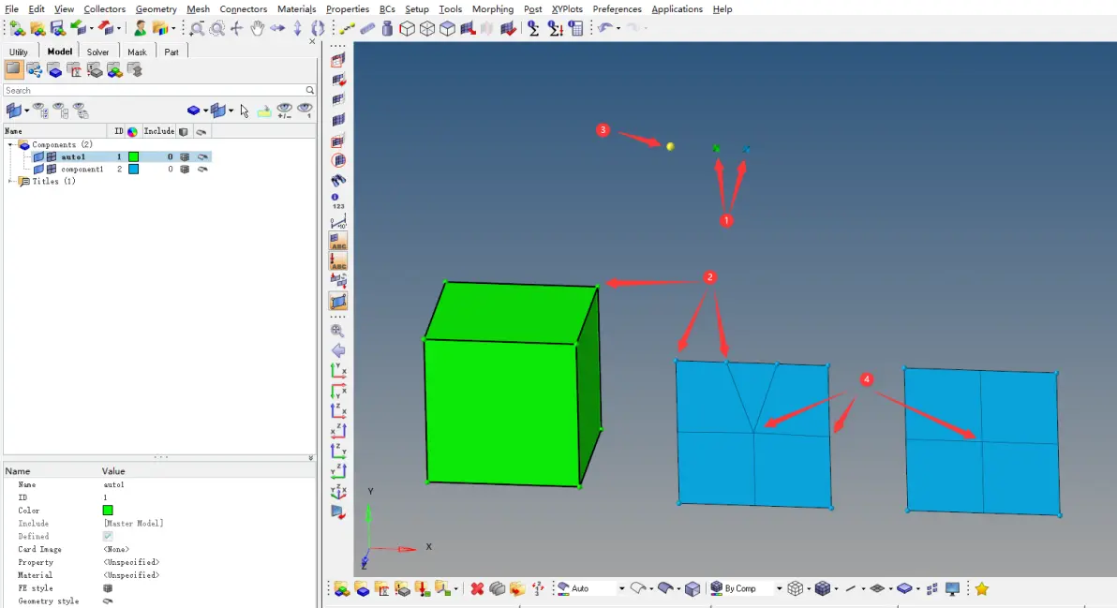Image resolution: width=1117 pixels, height=608 pixels.
Task: Click the red X delete icon
Action: click(477, 588)
